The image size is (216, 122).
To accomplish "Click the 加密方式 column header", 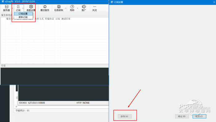I will pyautogui.click(x=39, y=19).
